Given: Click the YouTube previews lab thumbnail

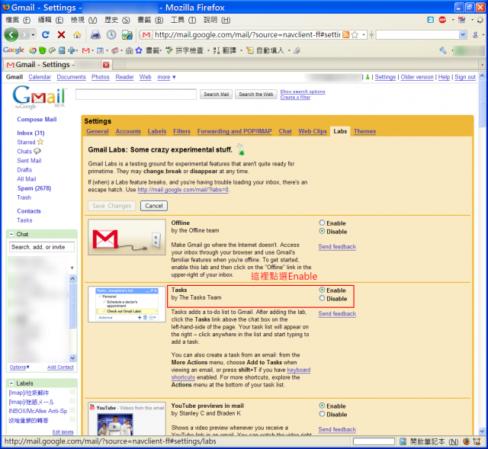Looking at the screenshot, I should 127,419.
